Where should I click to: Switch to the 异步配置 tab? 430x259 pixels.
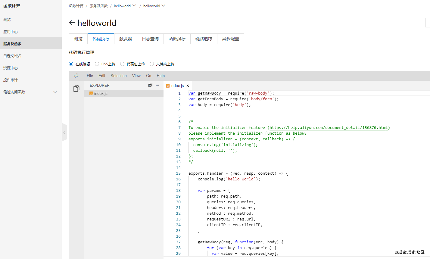pyautogui.click(x=231, y=39)
